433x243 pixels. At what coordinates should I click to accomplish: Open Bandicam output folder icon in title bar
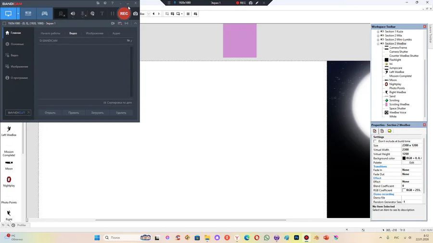tap(98, 3)
